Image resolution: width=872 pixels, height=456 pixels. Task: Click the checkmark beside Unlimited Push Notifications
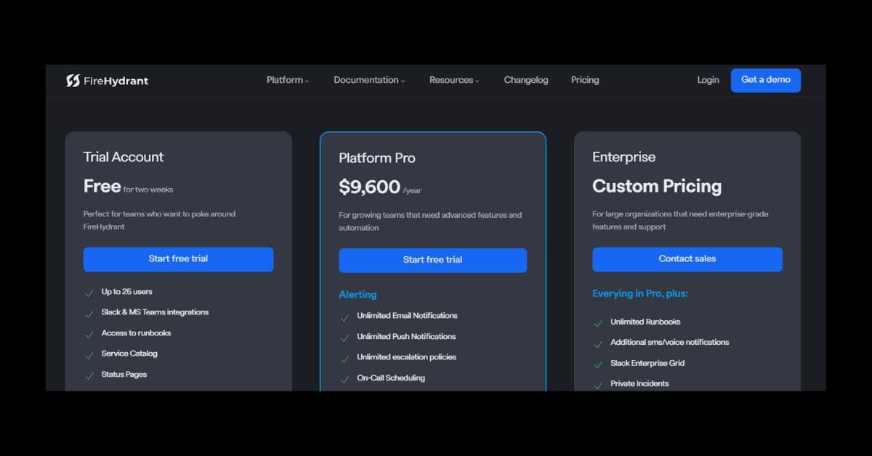point(344,338)
